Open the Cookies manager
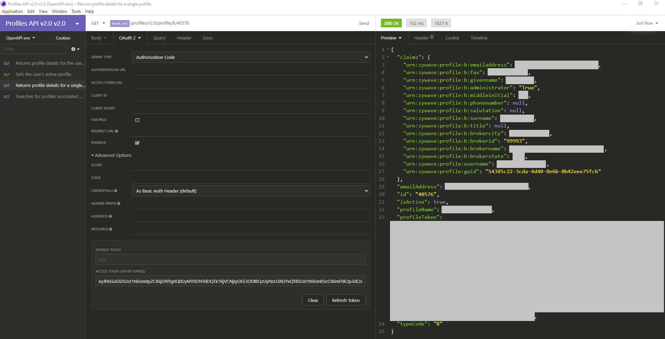The image size is (665, 339). coord(63,38)
